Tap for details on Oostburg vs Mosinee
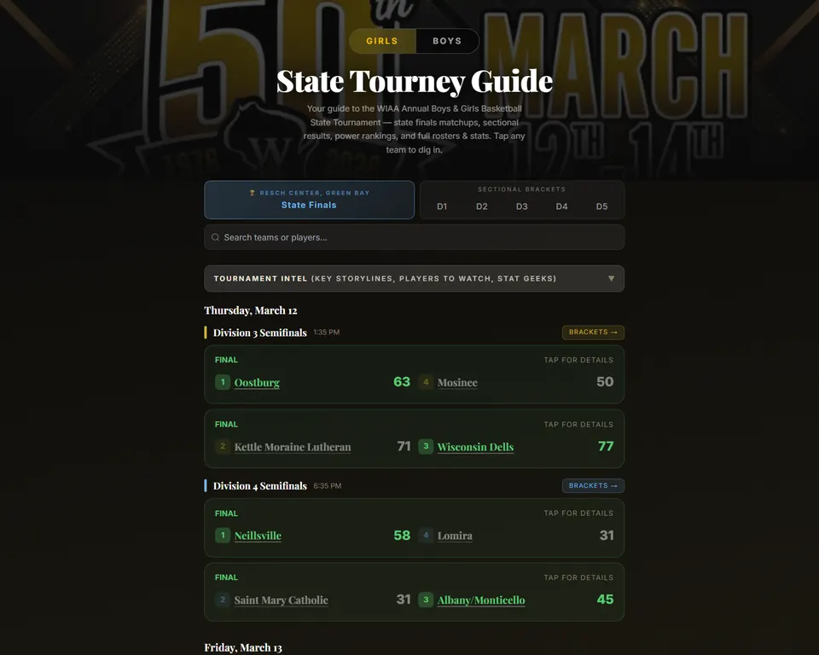This screenshot has width=819, height=655. (578, 360)
